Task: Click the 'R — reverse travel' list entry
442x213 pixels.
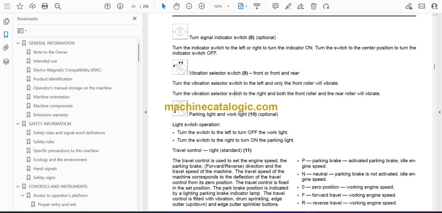Action: [x=349, y=203]
